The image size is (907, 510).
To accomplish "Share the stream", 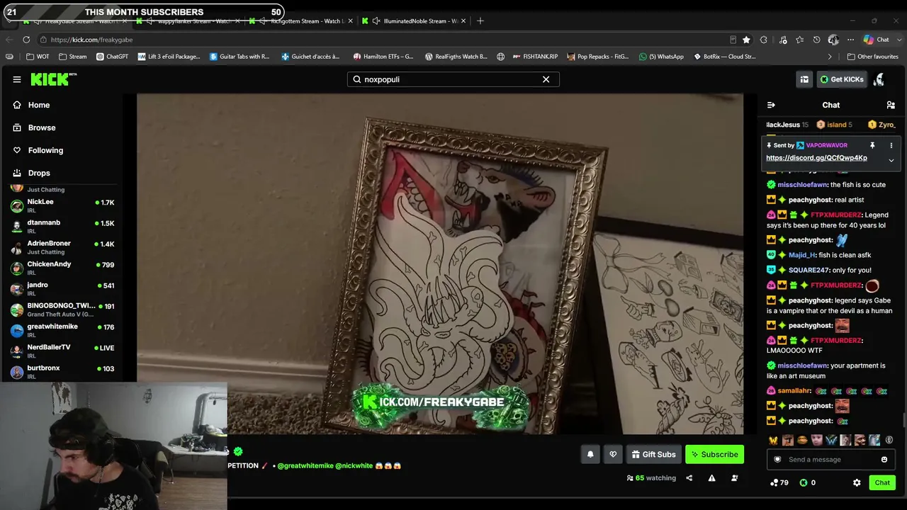I will point(689,478).
